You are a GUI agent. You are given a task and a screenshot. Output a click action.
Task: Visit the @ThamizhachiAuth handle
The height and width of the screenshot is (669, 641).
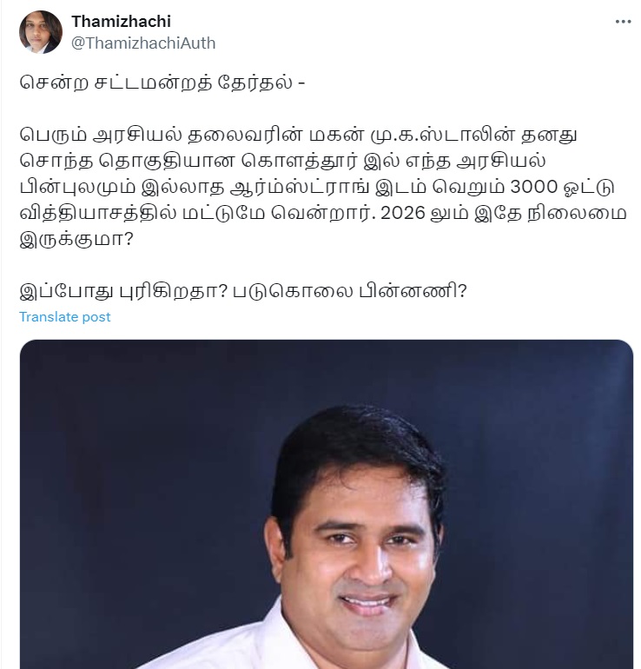143,43
